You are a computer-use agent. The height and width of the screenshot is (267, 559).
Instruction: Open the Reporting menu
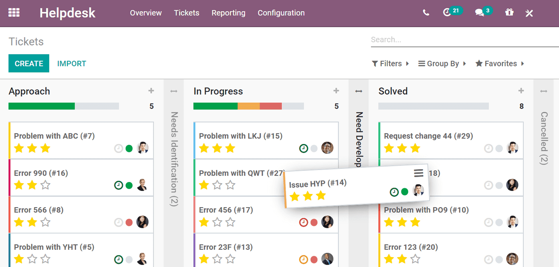[x=228, y=13]
